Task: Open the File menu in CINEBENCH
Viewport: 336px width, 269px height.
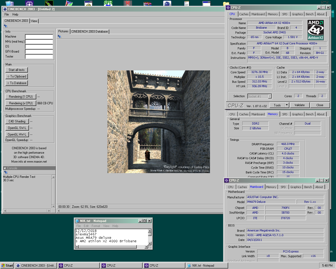Action: click(7, 14)
